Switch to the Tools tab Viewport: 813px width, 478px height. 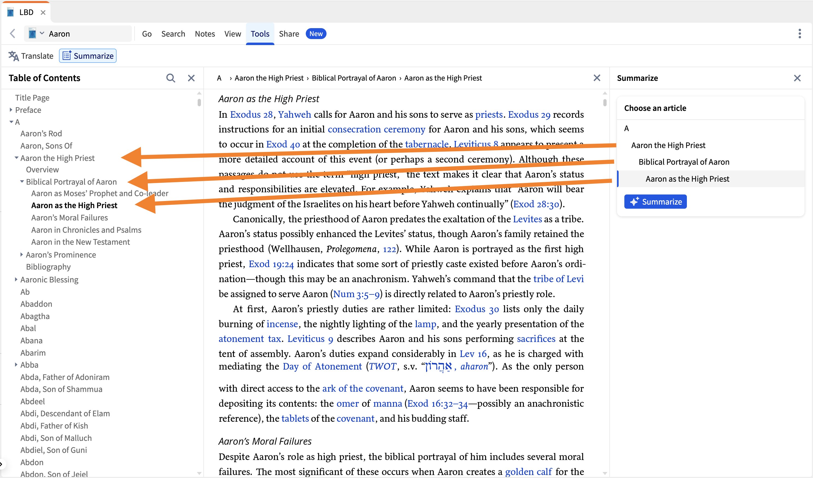[260, 34]
